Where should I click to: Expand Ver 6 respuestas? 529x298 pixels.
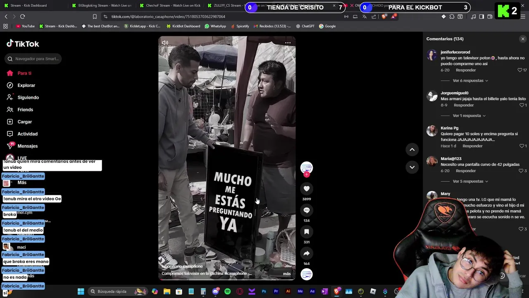pos(470,81)
